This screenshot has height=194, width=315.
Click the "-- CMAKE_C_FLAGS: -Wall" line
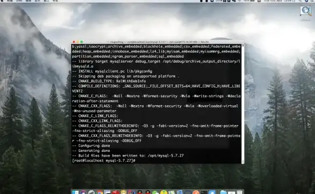(x=156, y=96)
